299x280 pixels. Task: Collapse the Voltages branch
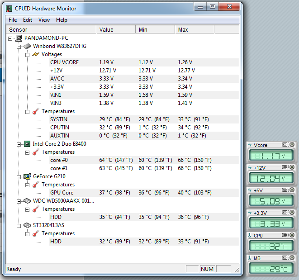(x=27, y=55)
